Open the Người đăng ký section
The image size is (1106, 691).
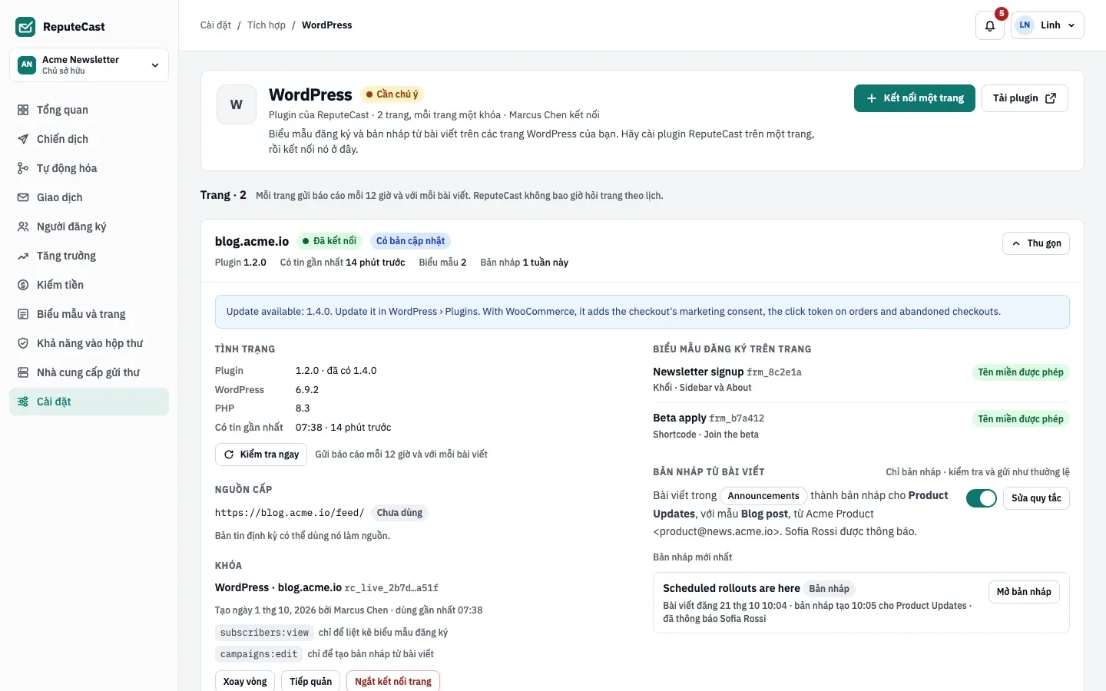(89, 226)
